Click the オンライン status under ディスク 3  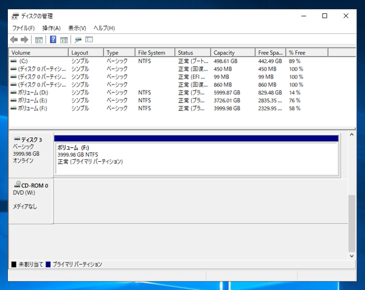click(23, 161)
